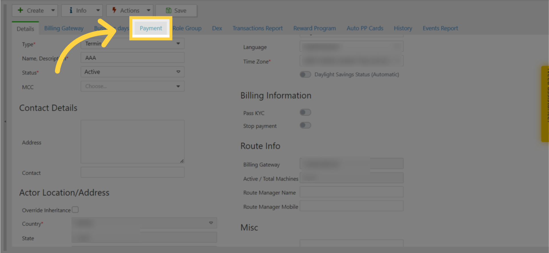The height and width of the screenshot is (253, 549).
Task: Open the Events Report tab
Action: [x=440, y=28]
